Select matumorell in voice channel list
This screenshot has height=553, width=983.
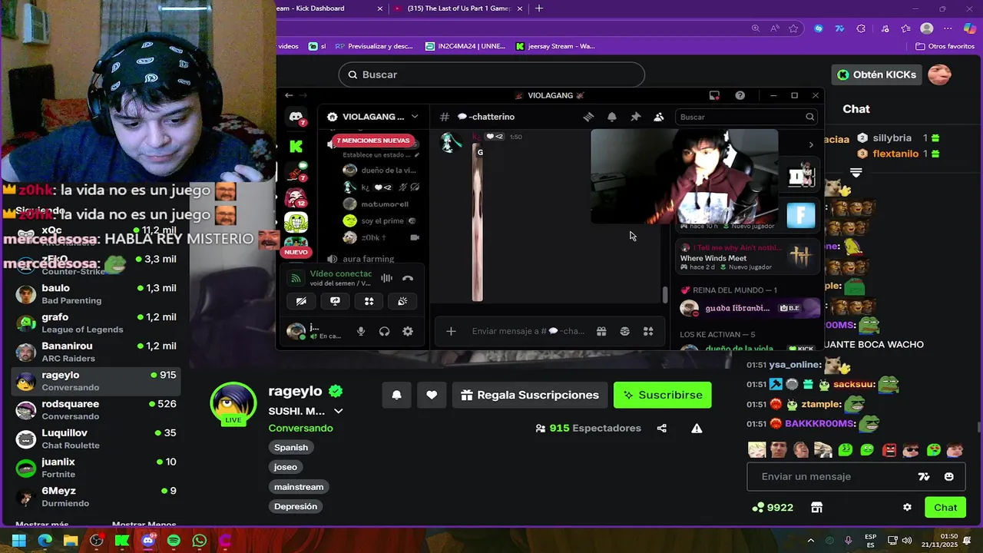click(384, 204)
